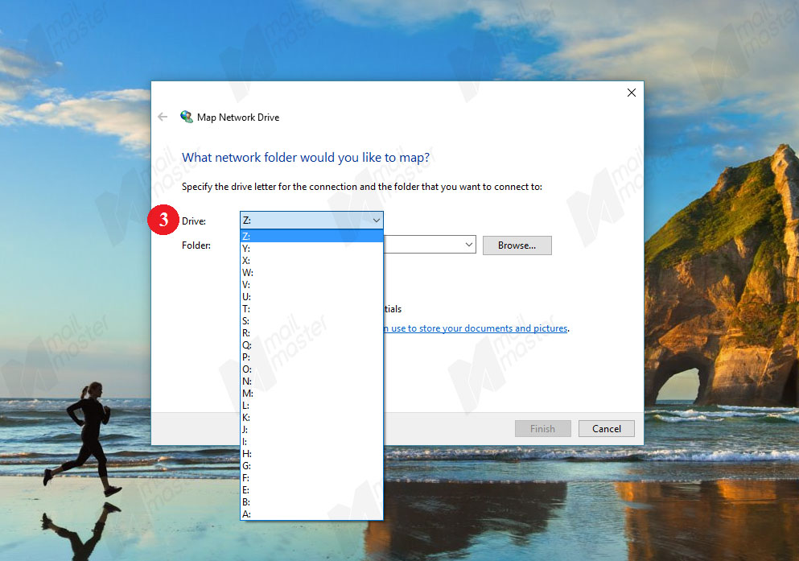Choose T: from the drive list
The width and height of the screenshot is (799, 561).
pos(311,309)
